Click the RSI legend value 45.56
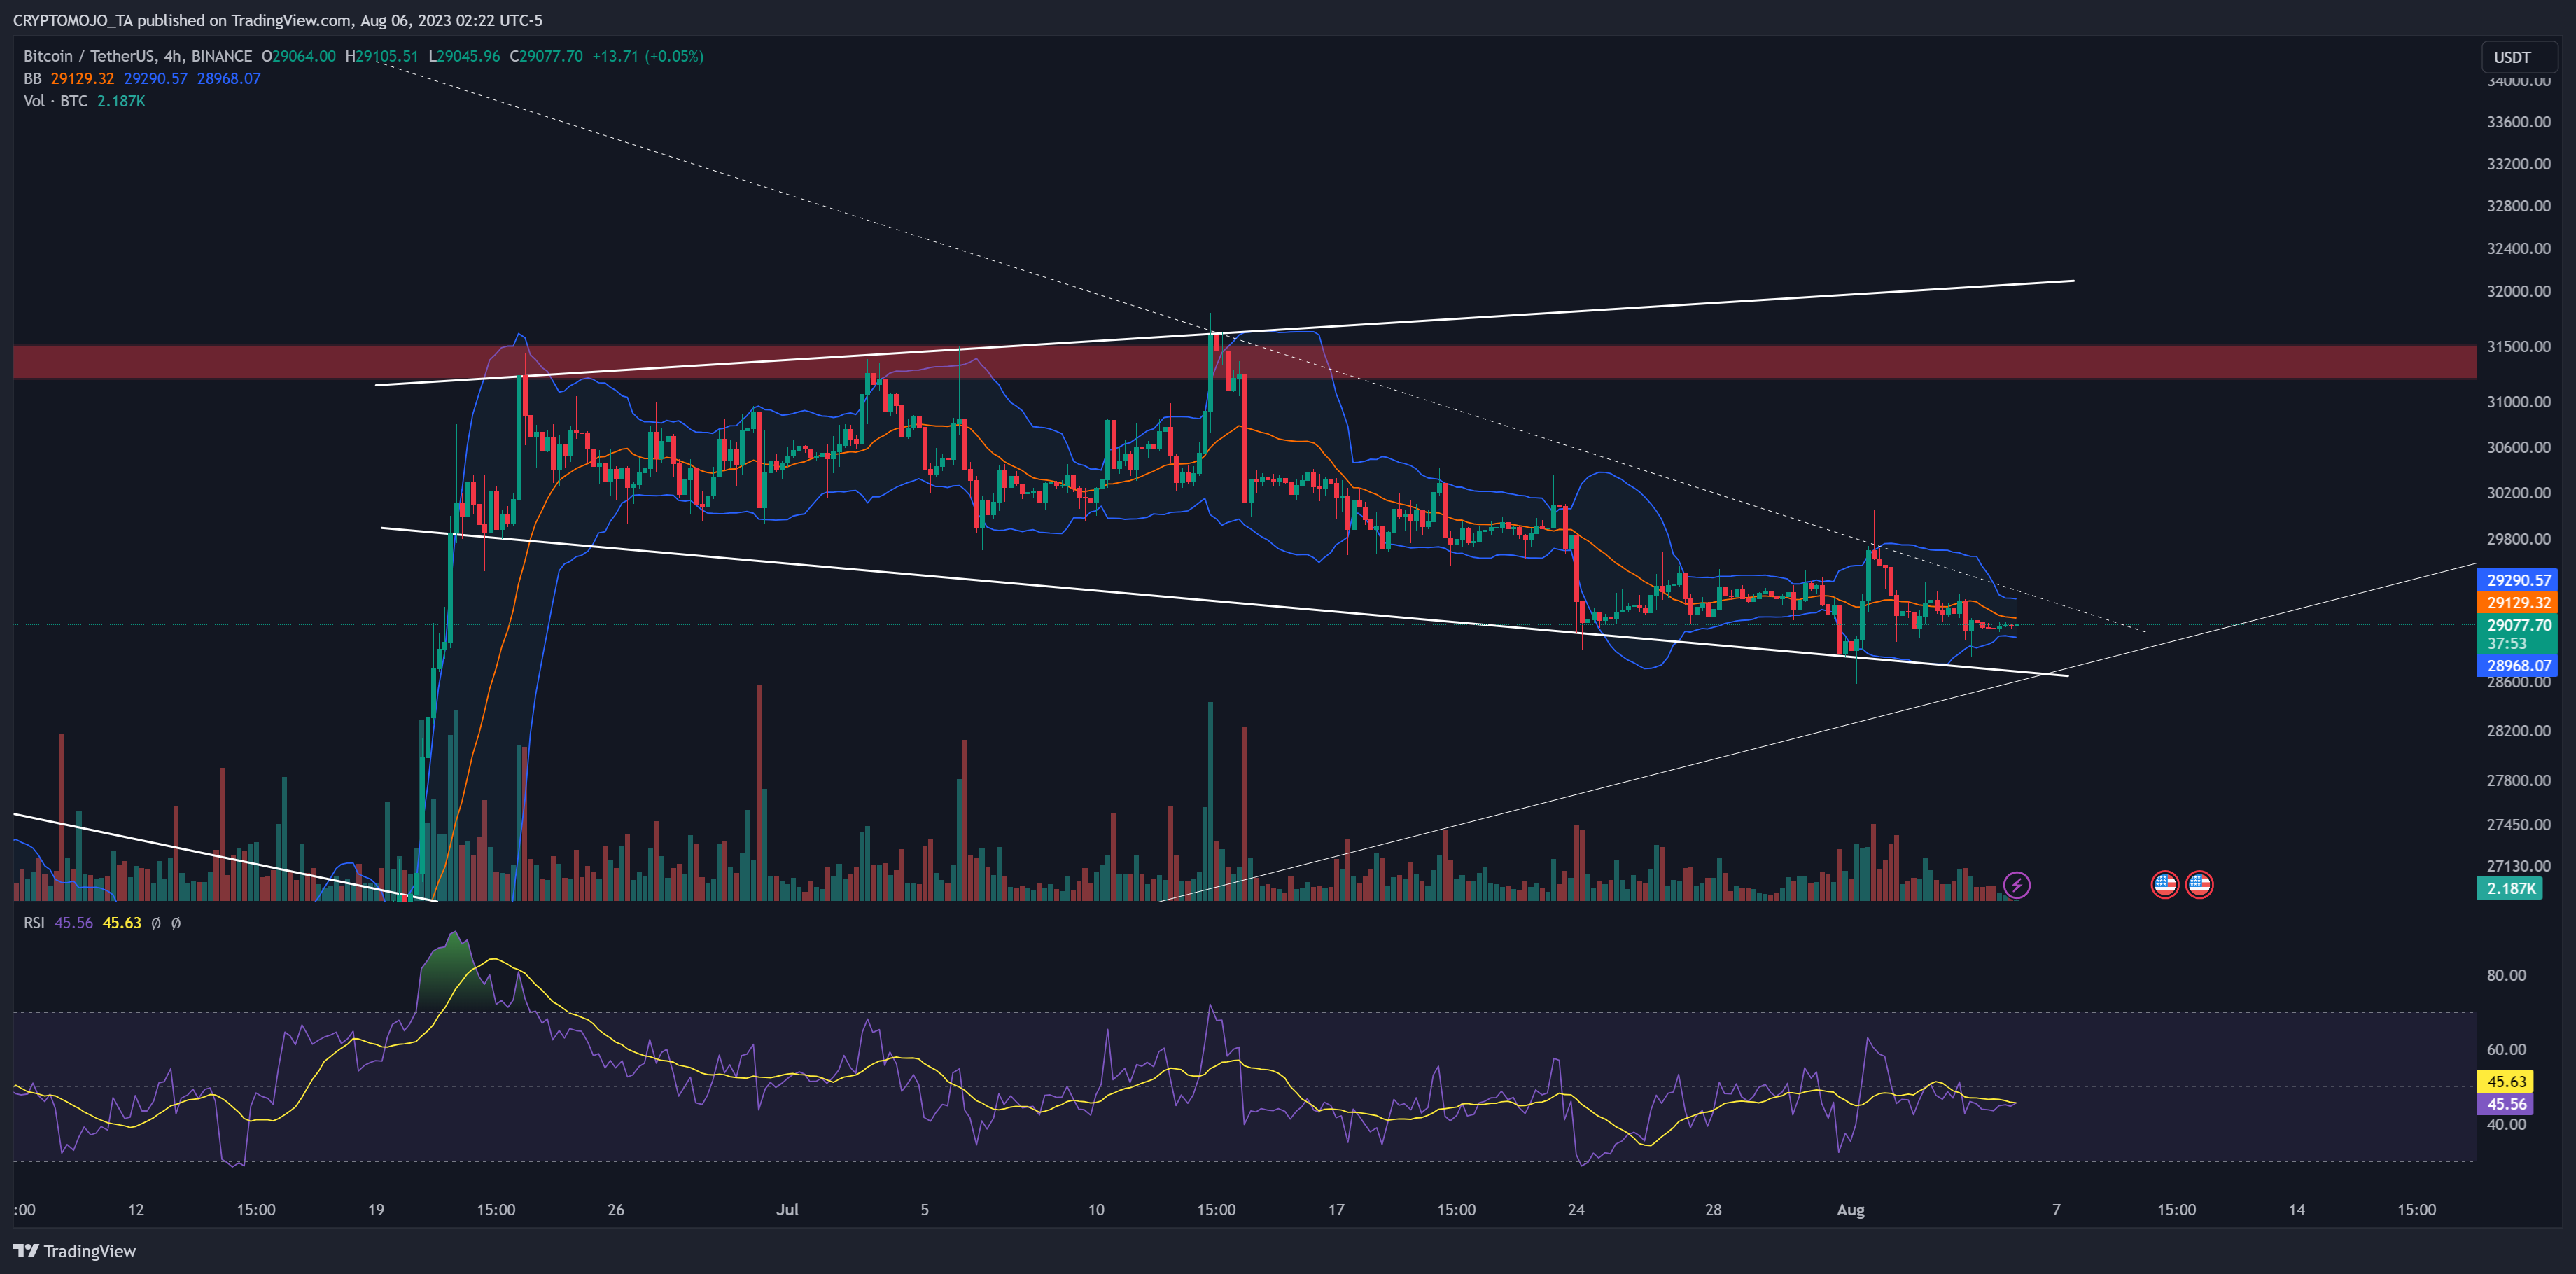Screen dimensions: 2576x1274 [73, 923]
